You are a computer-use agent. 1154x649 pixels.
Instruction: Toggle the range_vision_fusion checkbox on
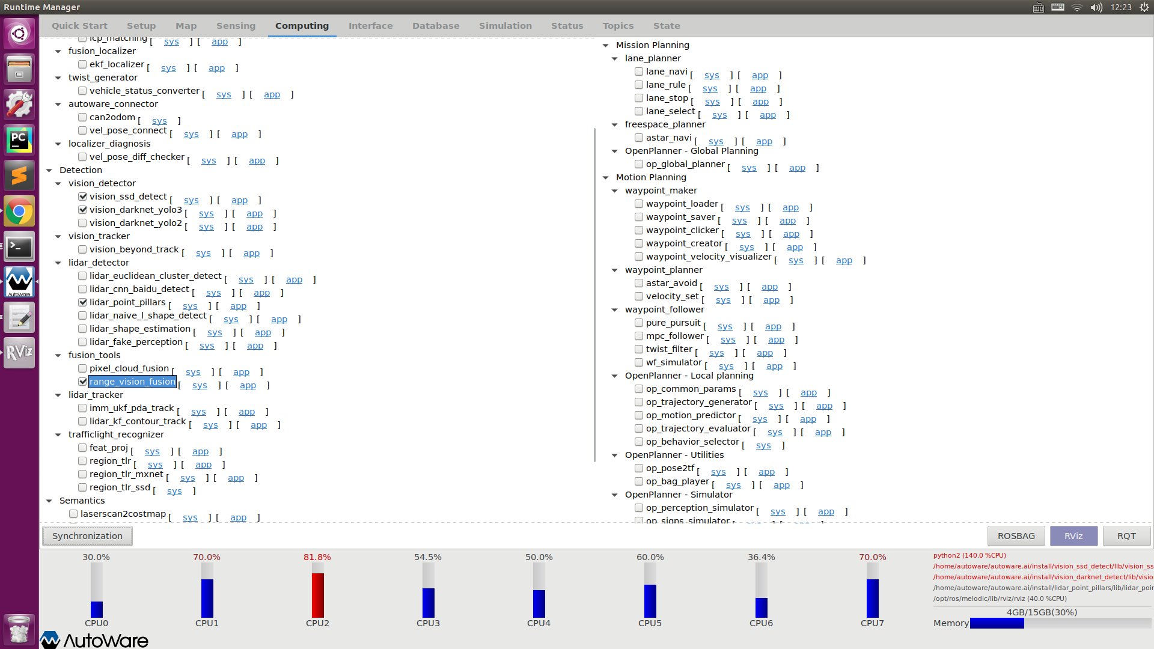(x=83, y=382)
